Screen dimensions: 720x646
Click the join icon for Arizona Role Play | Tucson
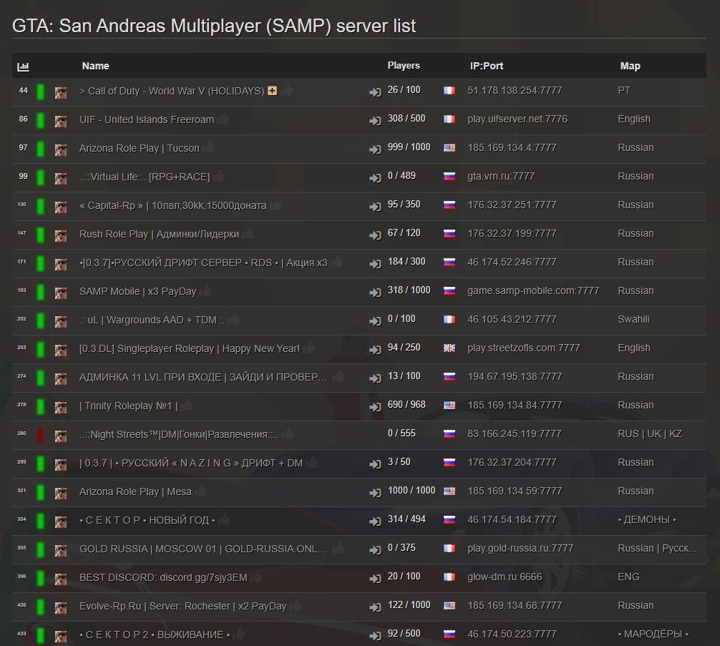(x=375, y=149)
